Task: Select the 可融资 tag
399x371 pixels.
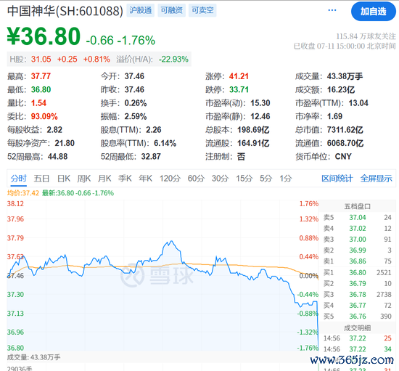Action: pyautogui.click(x=171, y=10)
